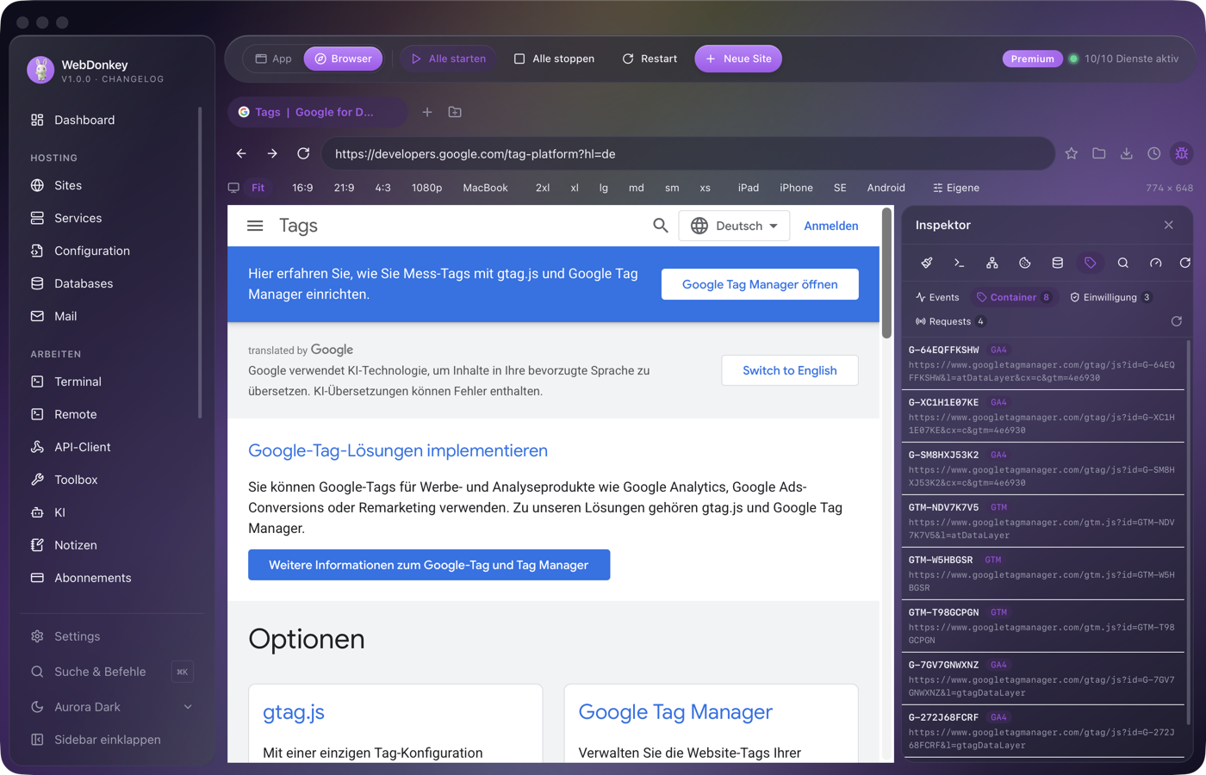The height and width of the screenshot is (775, 1206).
Task: Switch to the Events tab
Action: (x=937, y=297)
